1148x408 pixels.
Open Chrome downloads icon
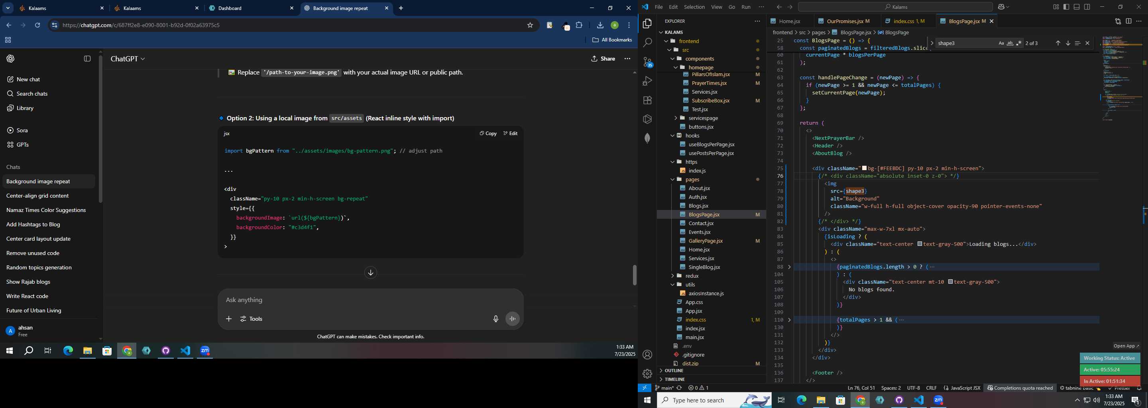[600, 25]
